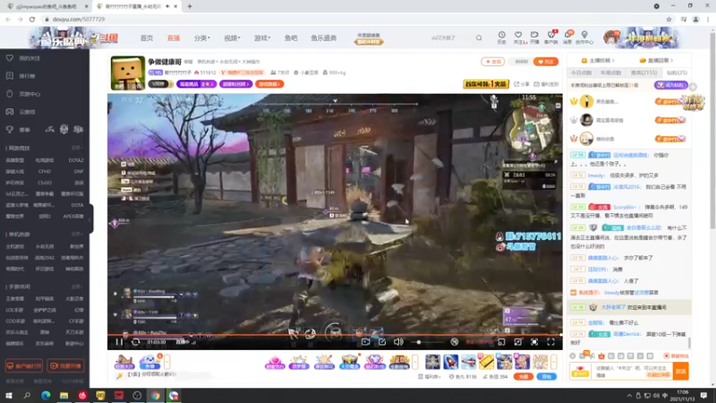The width and height of the screenshot is (716, 403).
Task: Click the orange 发送 send chat button
Action: click(680, 371)
